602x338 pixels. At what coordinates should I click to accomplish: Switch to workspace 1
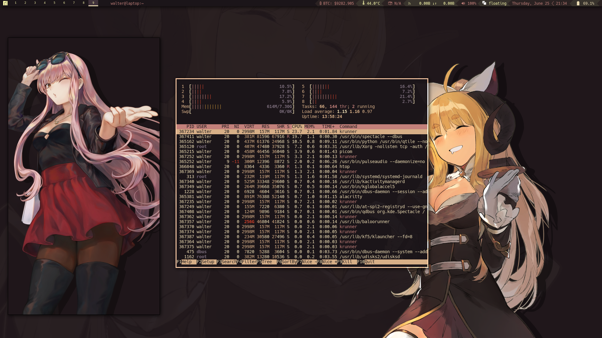point(16,3)
